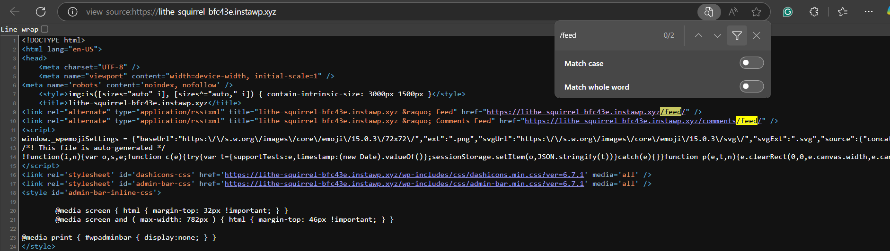Click the 'Match whole word' label text
This screenshot has width=890, height=251.
tap(597, 87)
